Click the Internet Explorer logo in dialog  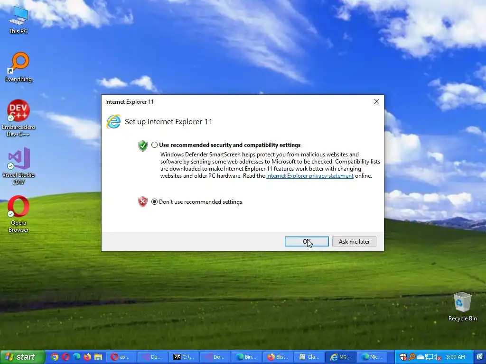[113, 122]
